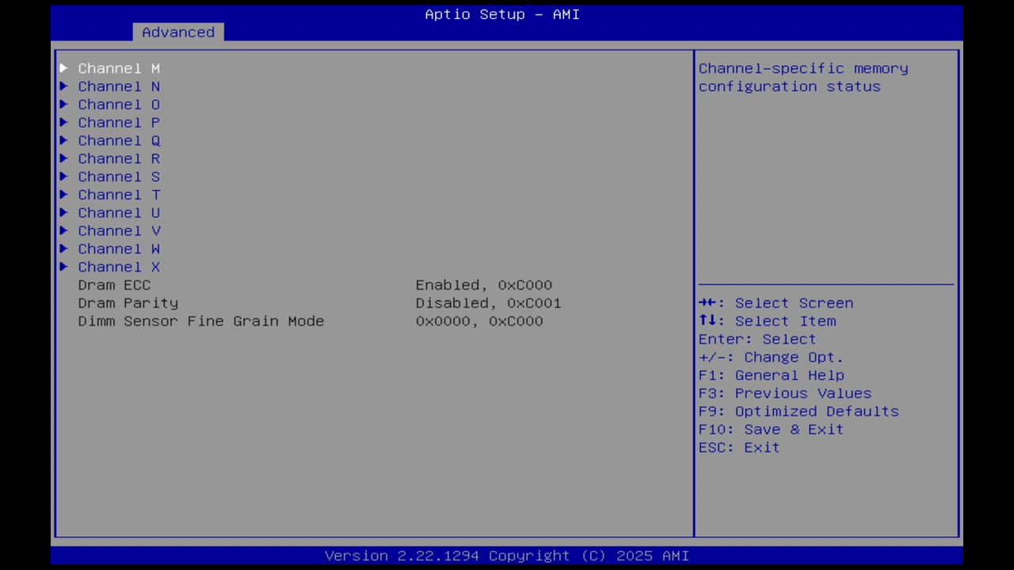Click the Dimm Sensor Fine Grain Mode option
The width and height of the screenshot is (1014, 570).
click(200, 321)
